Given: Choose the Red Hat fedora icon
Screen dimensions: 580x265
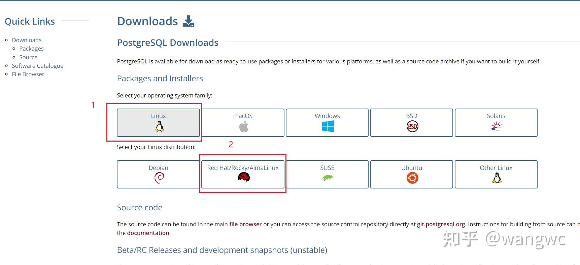Looking at the screenshot, I should pos(244,177).
